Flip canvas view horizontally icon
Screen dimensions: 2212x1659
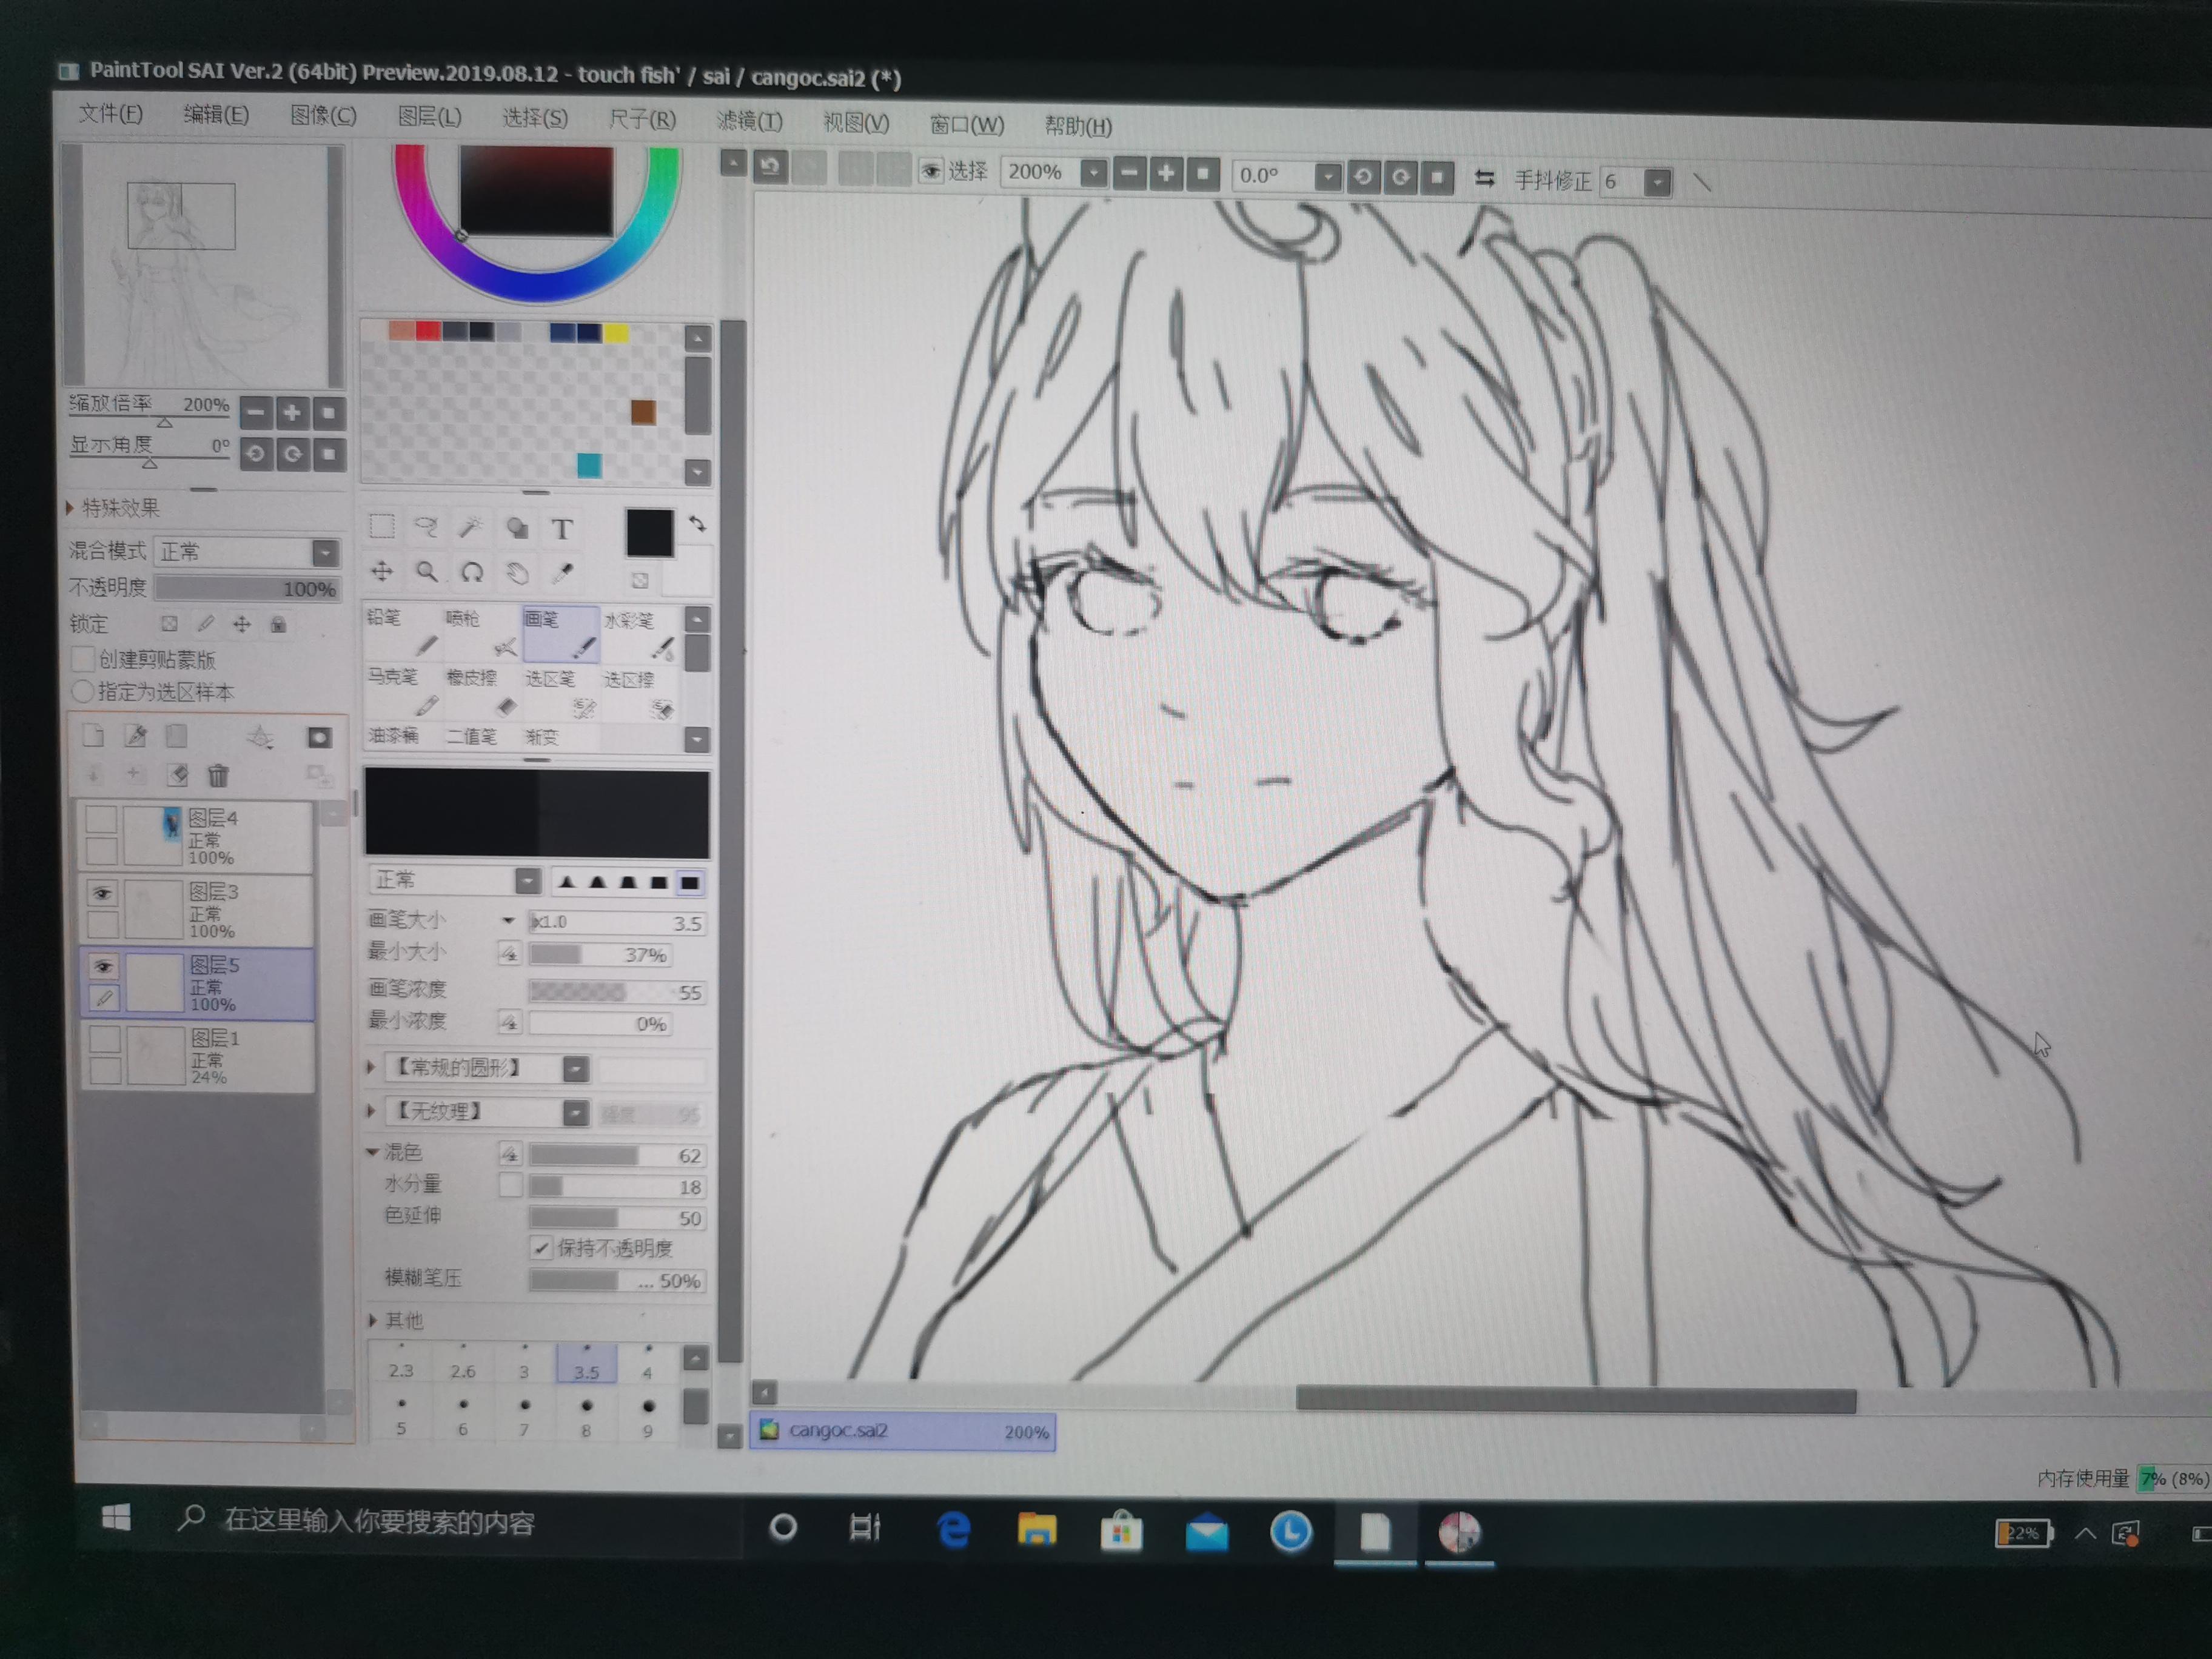pyautogui.click(x=1485, y=179)
